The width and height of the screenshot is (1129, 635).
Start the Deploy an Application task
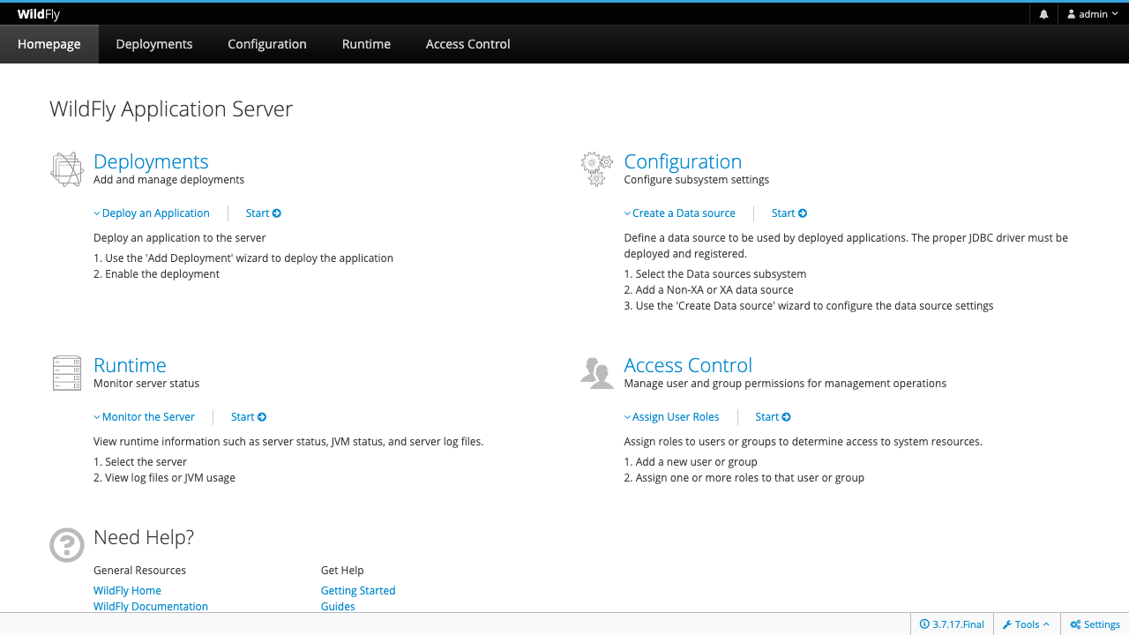pyautogui.click(x=264, y=213)
